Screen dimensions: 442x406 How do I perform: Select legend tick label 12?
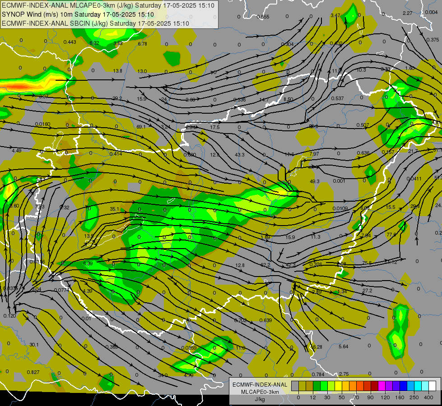(313, 397)
